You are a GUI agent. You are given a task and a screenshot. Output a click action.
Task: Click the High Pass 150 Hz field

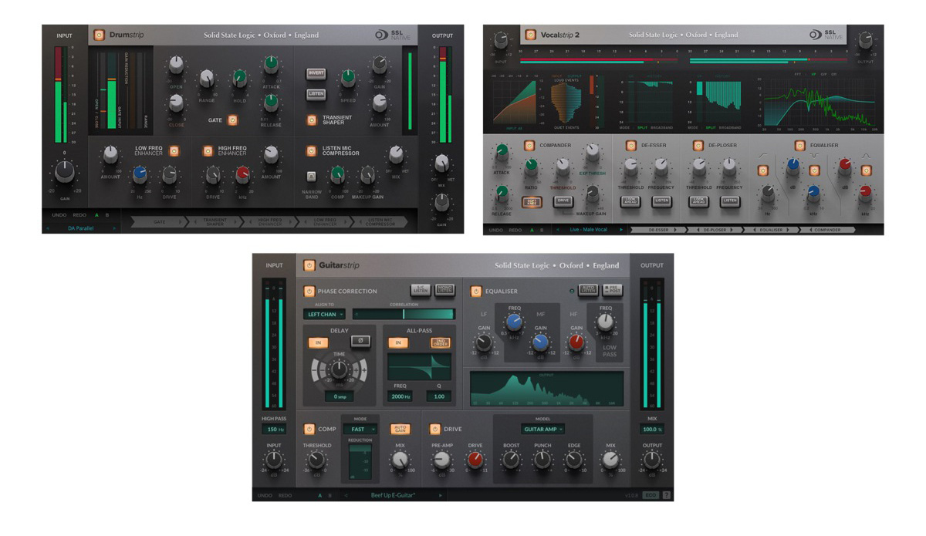[x=273, y=430]
